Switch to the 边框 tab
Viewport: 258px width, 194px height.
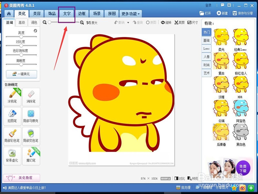pyautogui.click(x=82, y=14)
